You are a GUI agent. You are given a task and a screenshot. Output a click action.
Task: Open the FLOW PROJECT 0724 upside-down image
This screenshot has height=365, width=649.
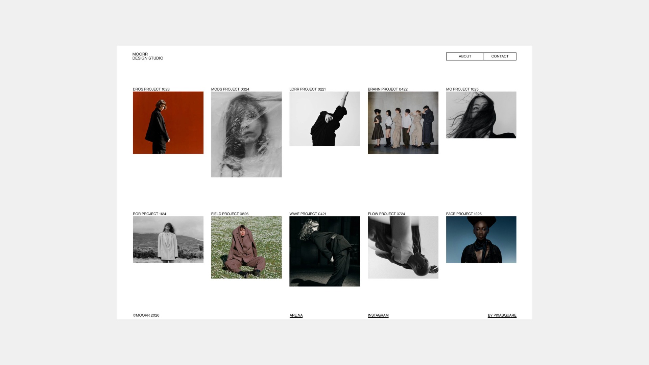pyautogui.click(x=403, y=247)
